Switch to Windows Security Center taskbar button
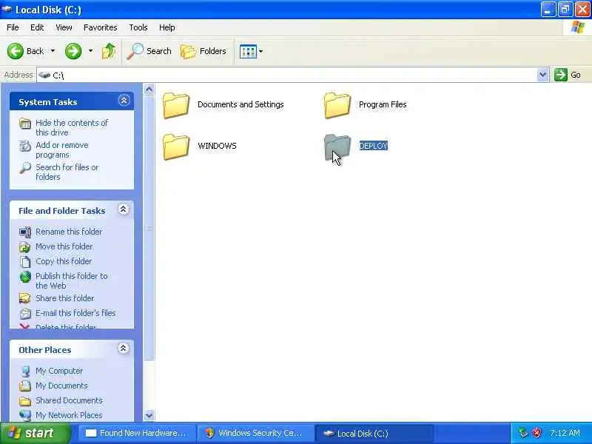Screen dimensions: 592x444 click(x=255, y=434)
